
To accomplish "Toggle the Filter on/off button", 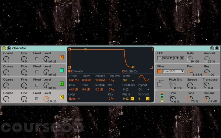I will tap(159, 71).
